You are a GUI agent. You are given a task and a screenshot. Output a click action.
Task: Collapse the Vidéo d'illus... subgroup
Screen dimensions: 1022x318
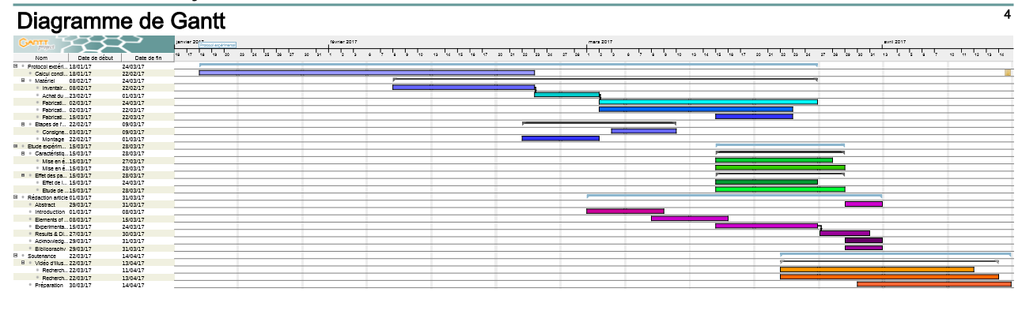click(23, 263)
